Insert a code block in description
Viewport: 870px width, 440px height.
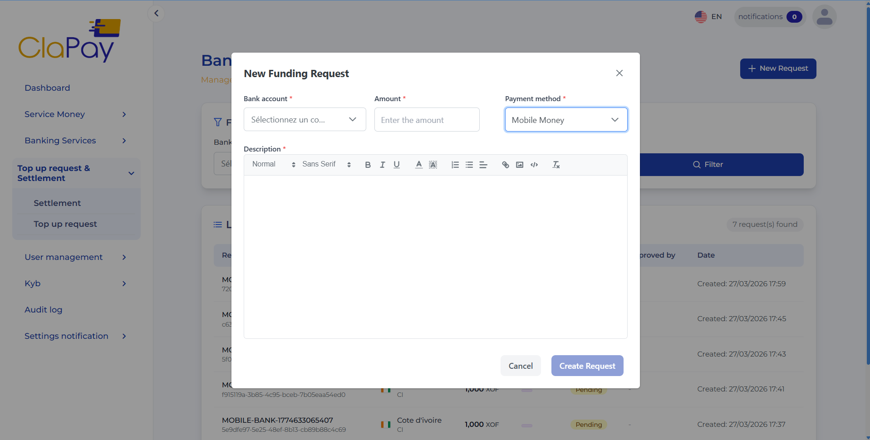coord(534,165)
